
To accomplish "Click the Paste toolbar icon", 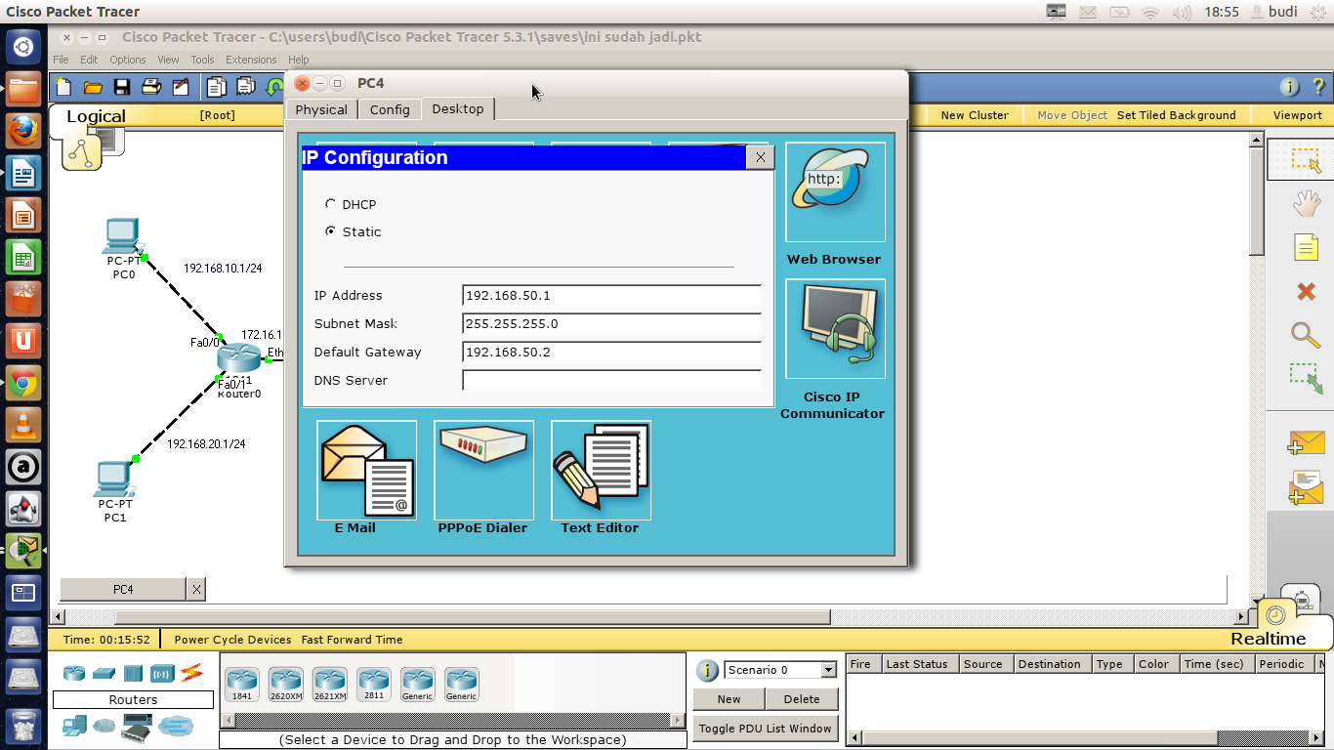I will click(245, 87).
